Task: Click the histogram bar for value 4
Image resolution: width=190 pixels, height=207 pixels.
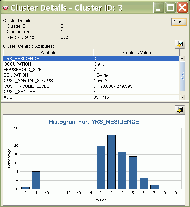Action: [122, 171]
